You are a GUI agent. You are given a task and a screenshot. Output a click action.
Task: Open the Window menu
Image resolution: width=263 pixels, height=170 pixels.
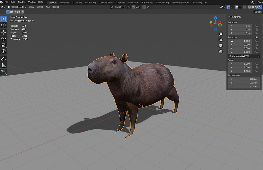click(x=31, y=2)
